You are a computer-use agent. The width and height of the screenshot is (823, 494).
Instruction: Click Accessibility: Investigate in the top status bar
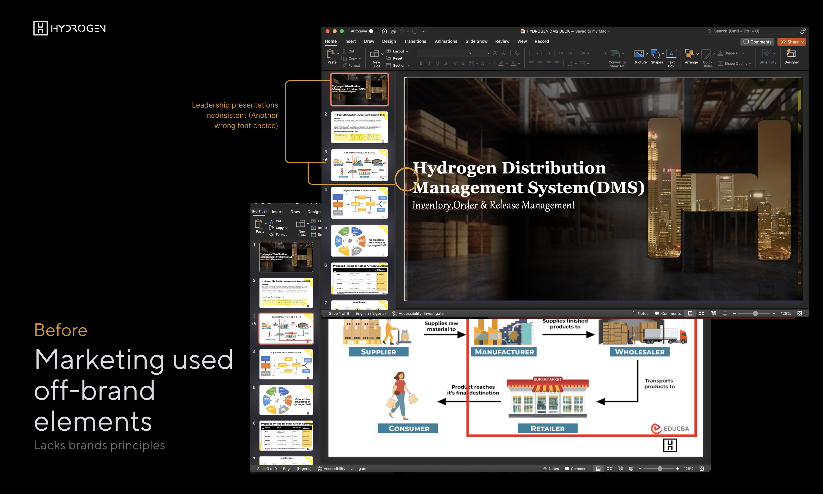pyautogui.click(x=418, y=313)
